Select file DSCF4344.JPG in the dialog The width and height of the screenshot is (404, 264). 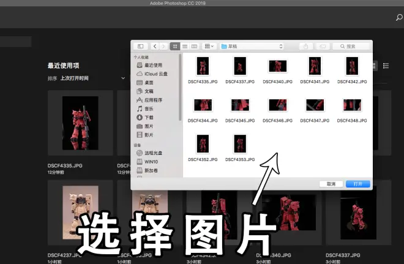203,109
